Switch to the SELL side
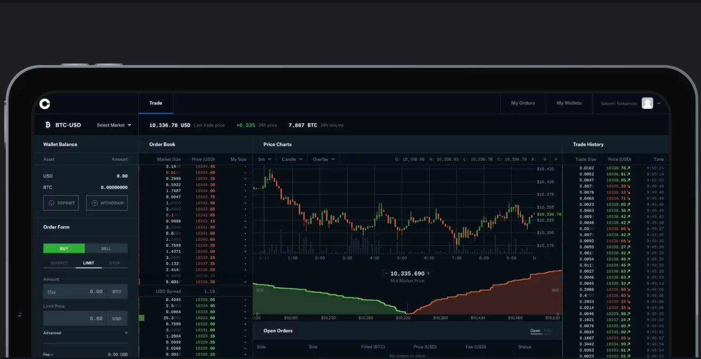 click(106, 248)
